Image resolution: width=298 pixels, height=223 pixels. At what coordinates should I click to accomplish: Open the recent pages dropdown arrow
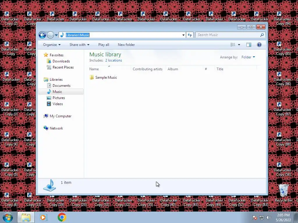coord(56,35)
